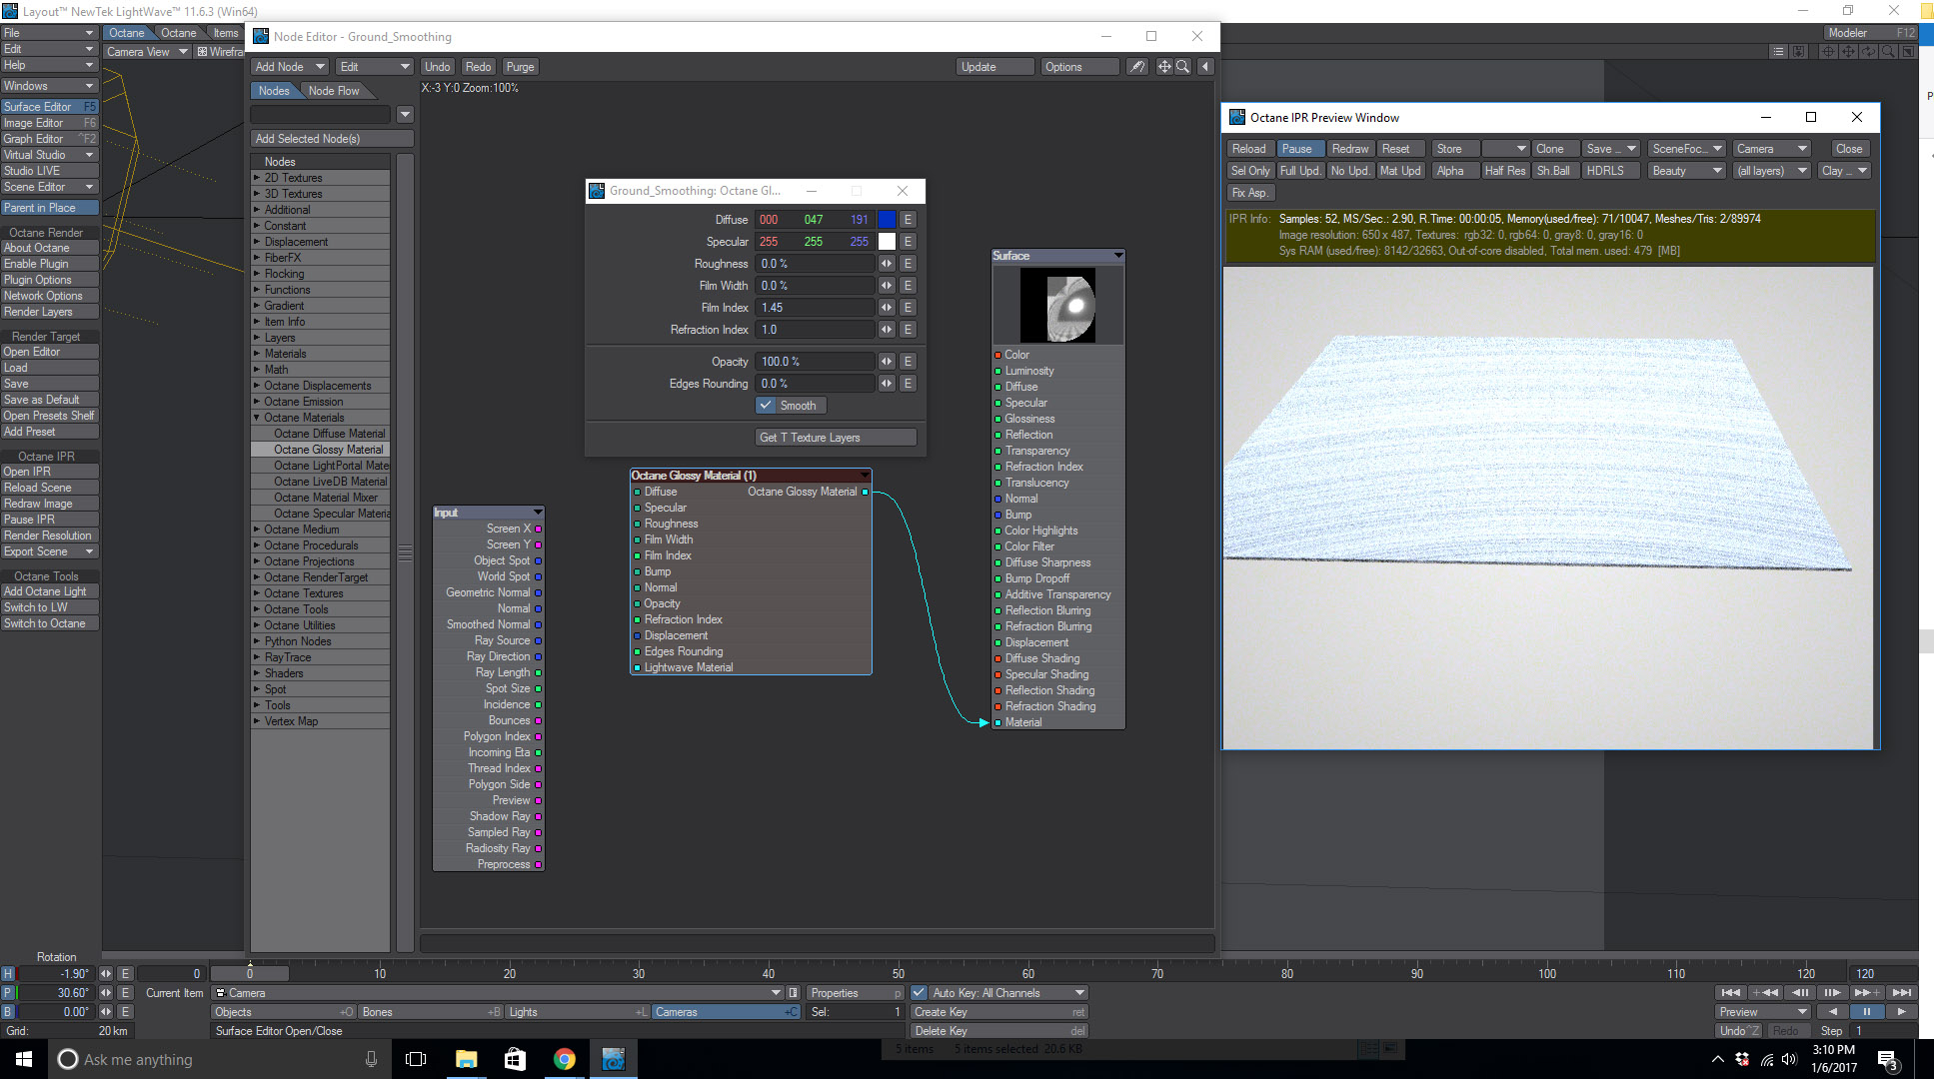Click the collapse arrow icon next to magnifier
1934x1079 pixels.
(1205, 67)
